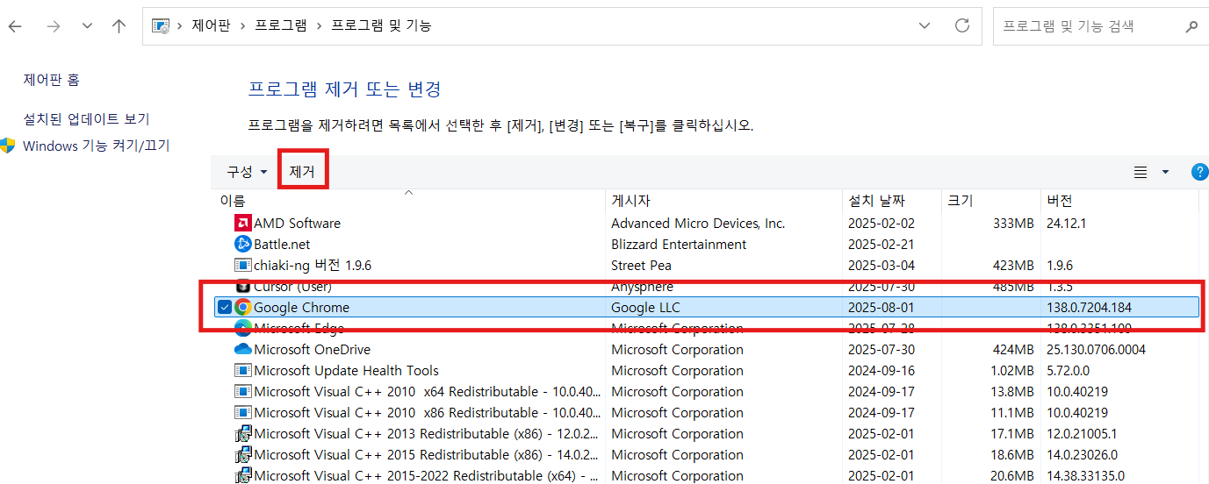Click the Google LLC publisher cell

point(645,308)
